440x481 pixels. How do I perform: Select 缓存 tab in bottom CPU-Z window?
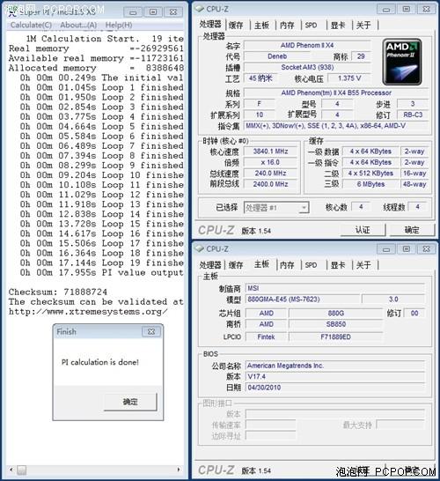click(236, 265)
